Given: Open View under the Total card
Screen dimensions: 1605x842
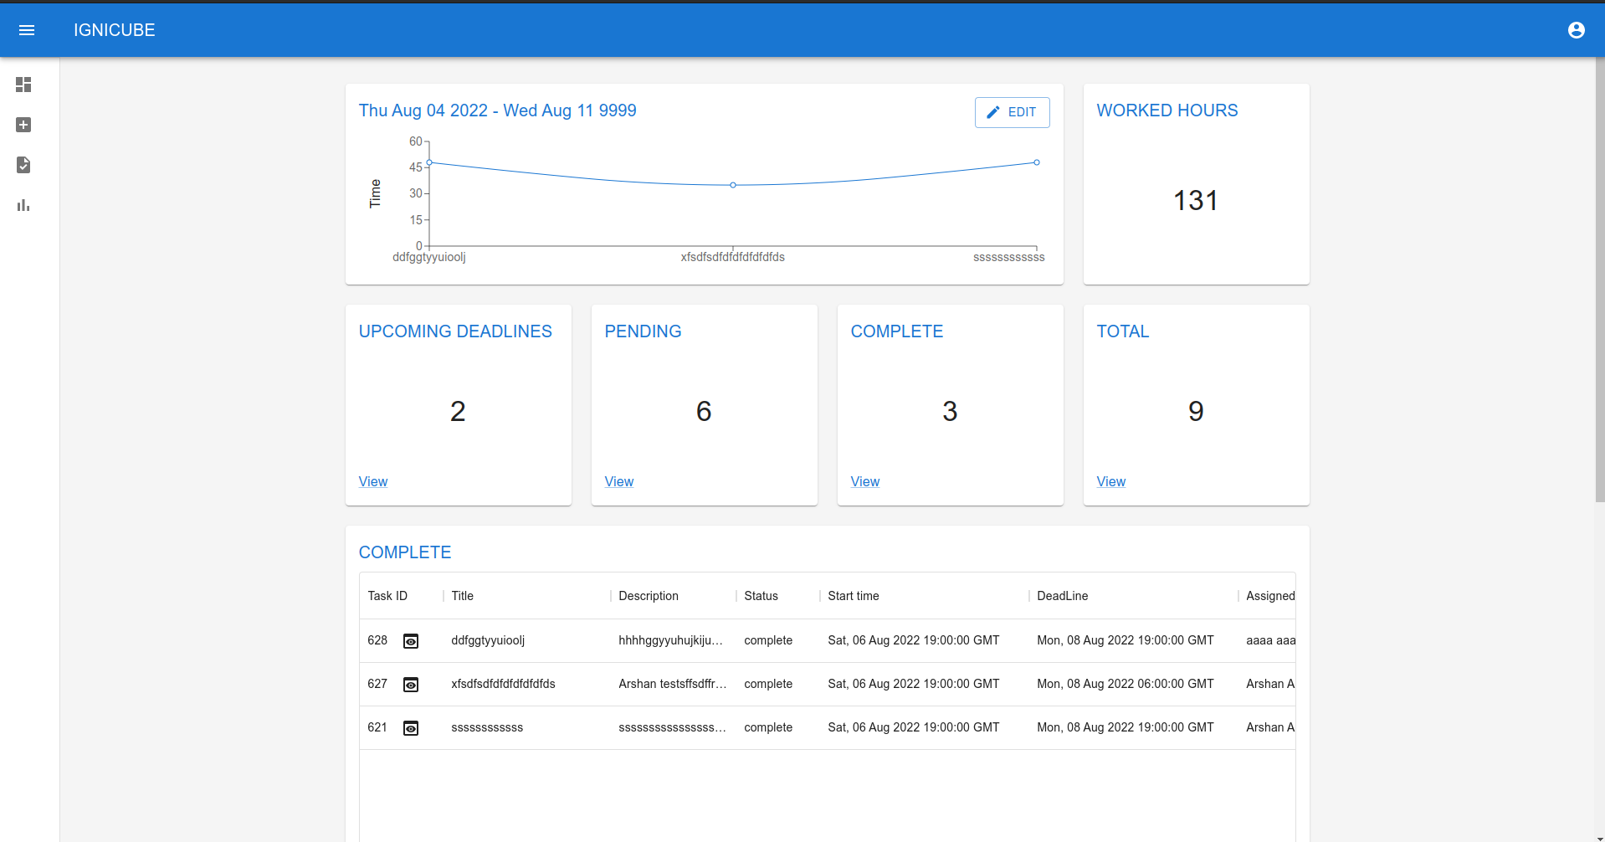Looking at the screenshot, I should (1110, 481).
